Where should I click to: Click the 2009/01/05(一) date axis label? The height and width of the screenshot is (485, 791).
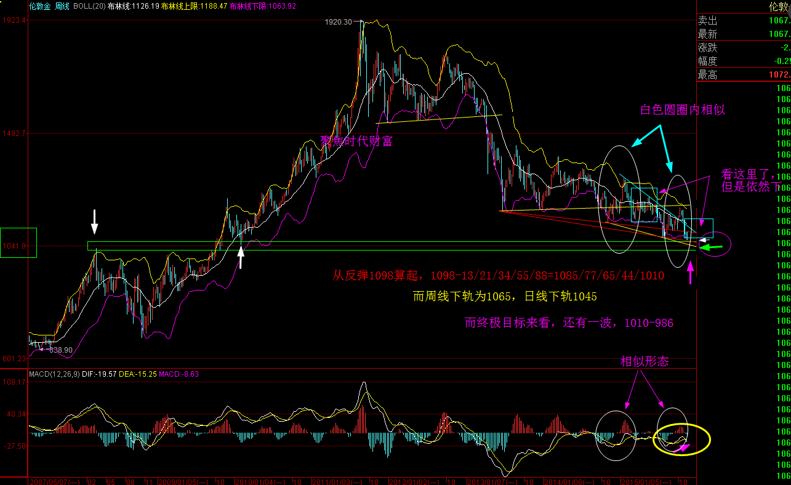pyautogui.click(x=185, y=481)
